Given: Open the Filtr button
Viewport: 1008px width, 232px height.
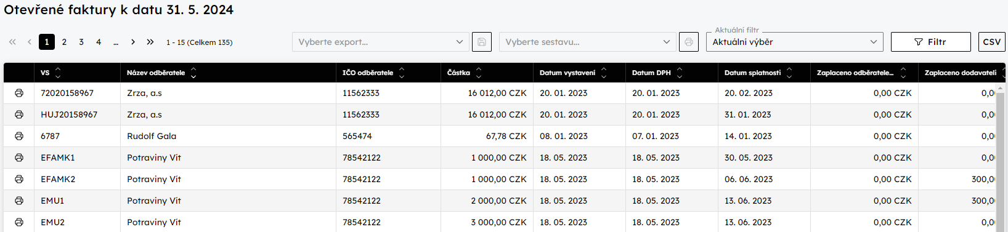Looking at the screenshot, I should (930, 42).
